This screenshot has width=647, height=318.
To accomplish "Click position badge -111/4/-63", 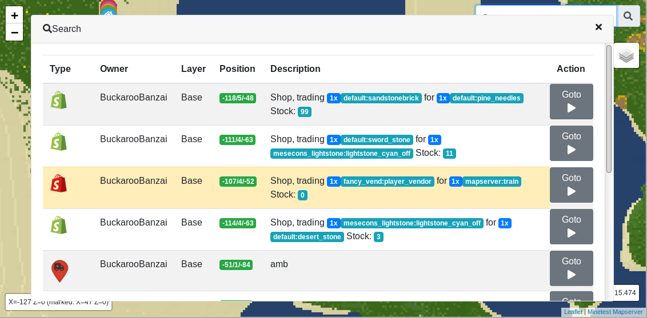I will click(x=237, y=140).
